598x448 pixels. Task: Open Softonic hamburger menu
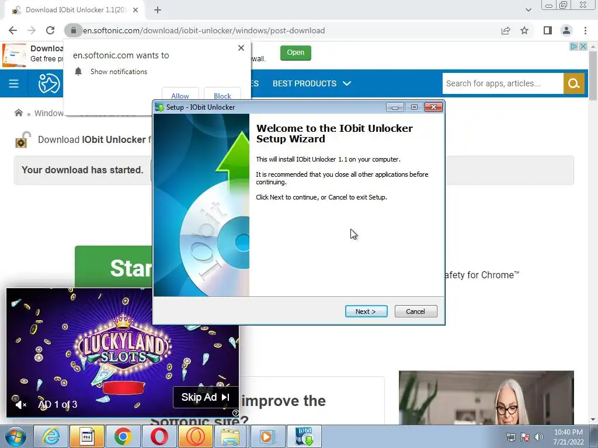click(x=14, y=83)
